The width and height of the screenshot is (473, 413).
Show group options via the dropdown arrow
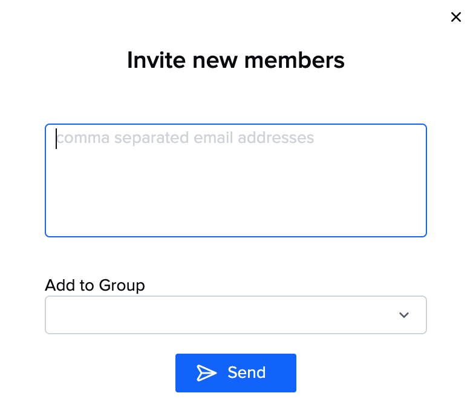pyautogui.click(x=404, y=315)
